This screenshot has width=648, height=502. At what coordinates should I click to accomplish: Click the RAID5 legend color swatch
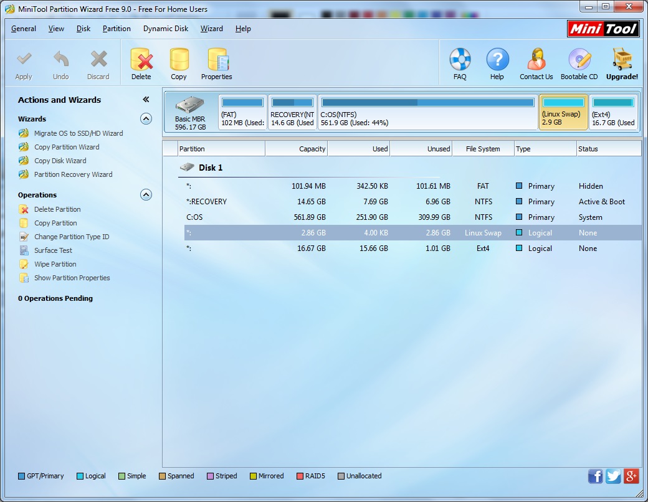300,476
